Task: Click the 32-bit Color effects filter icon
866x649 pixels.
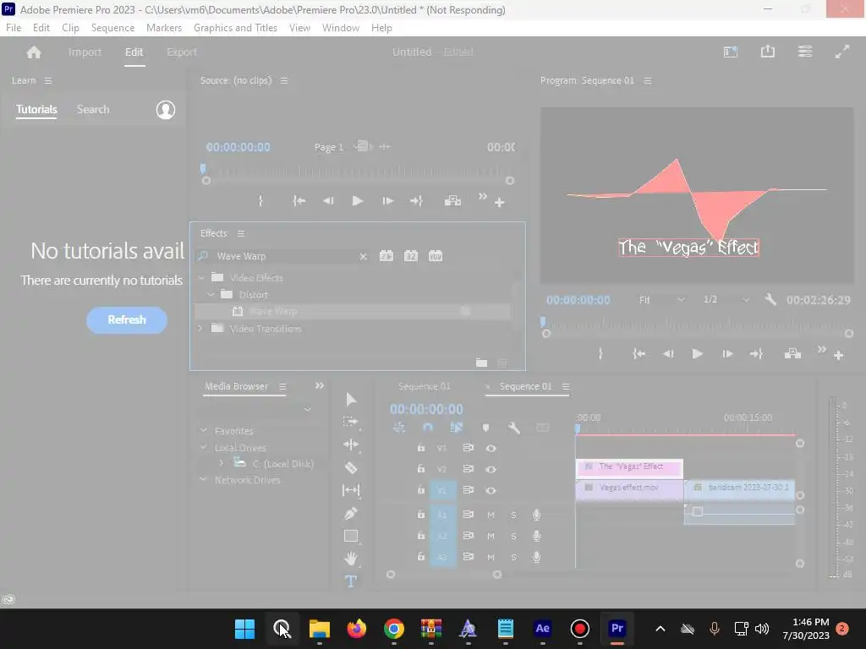Action: pos(411,256)
